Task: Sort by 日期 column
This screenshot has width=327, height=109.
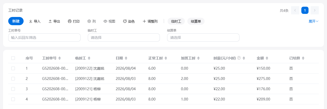Action: click(126, 58)
